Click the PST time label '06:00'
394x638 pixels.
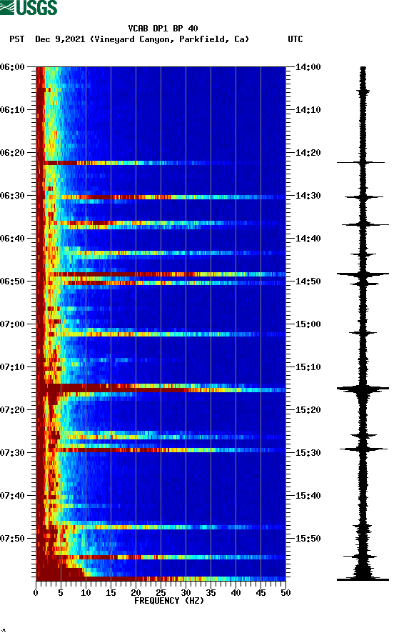point(12,67)
